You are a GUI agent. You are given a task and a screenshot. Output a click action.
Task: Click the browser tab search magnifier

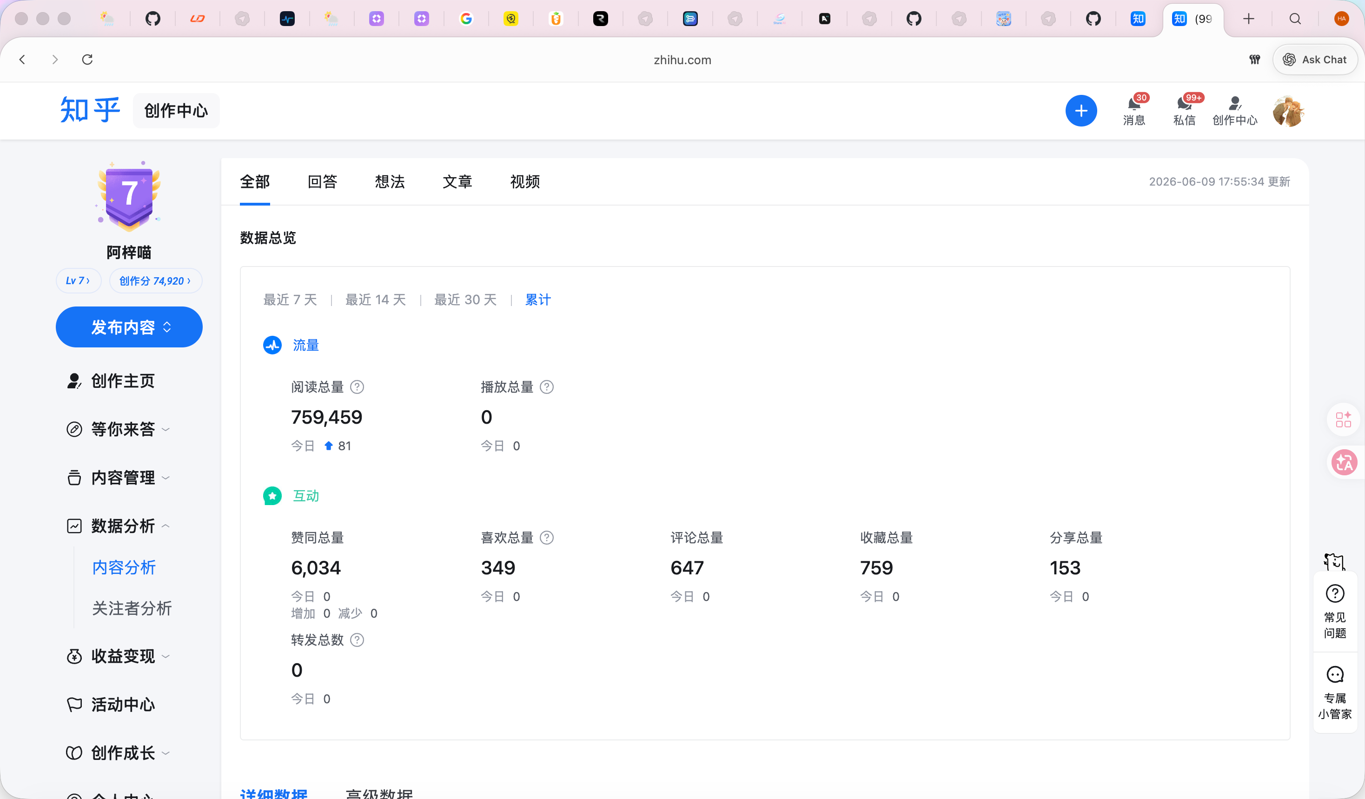point(1295,19)
